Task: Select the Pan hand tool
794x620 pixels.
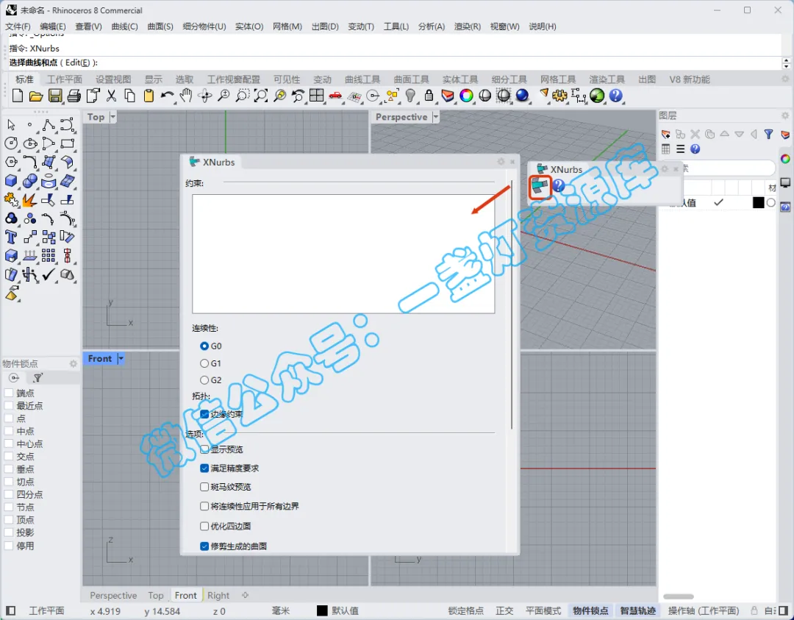Action: [x=186, y=95]
